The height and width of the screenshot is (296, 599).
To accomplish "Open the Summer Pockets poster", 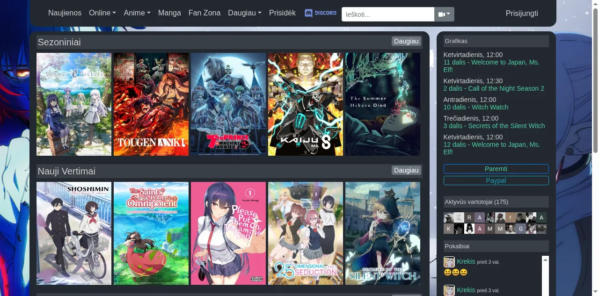I will pyautogui.click(x=74, y=104).
